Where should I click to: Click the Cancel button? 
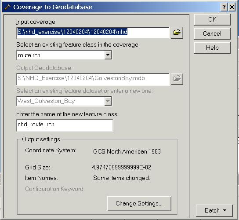point(212,33)
